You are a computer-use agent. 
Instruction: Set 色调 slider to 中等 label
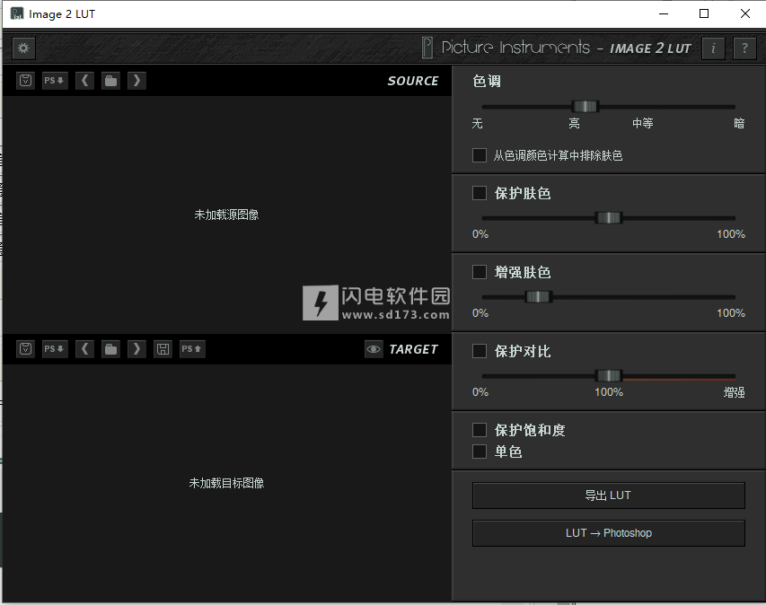tap(642, 123)
